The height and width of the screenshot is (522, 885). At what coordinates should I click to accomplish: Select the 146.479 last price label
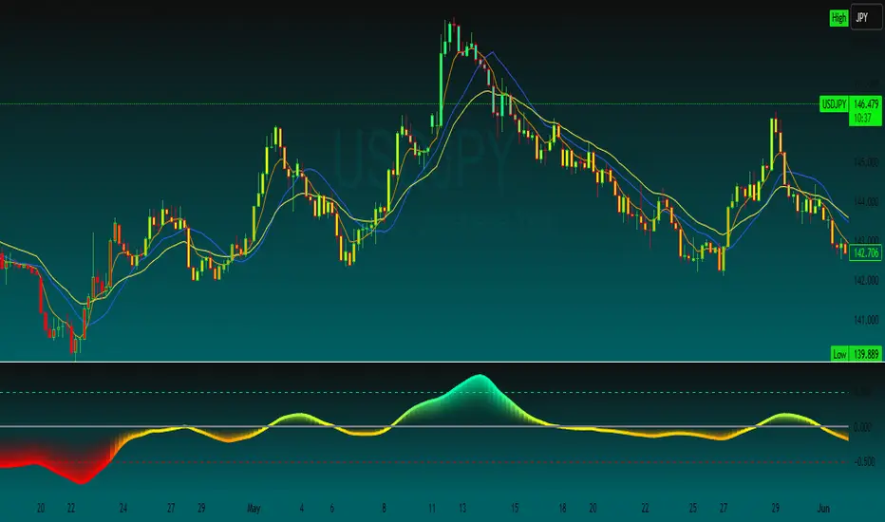coord(866,104)
